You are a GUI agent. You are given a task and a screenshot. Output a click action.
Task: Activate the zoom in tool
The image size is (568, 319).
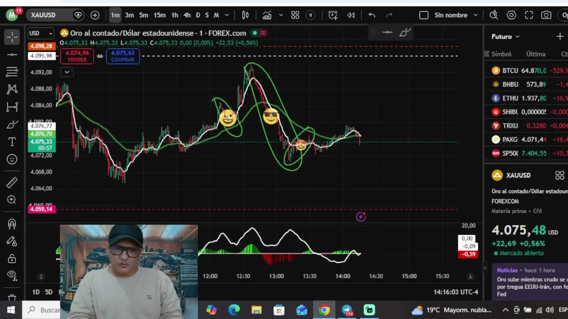tap(12, 200)
